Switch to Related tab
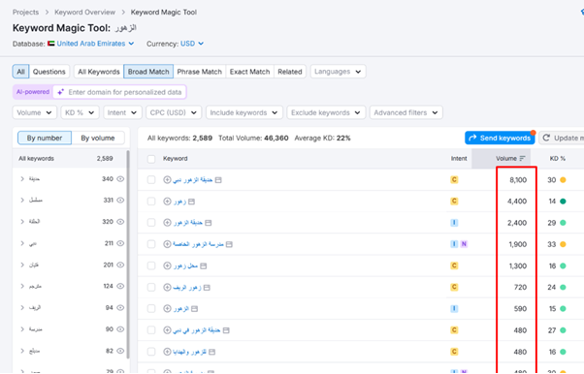 tap(290, 72)
